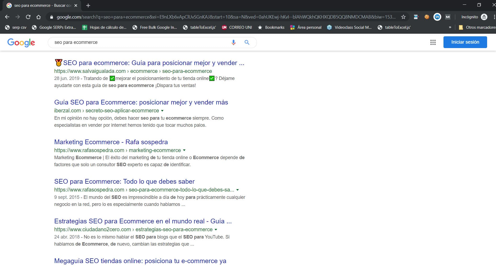Reload the current page
496x267 pixels.
(28, 17)
